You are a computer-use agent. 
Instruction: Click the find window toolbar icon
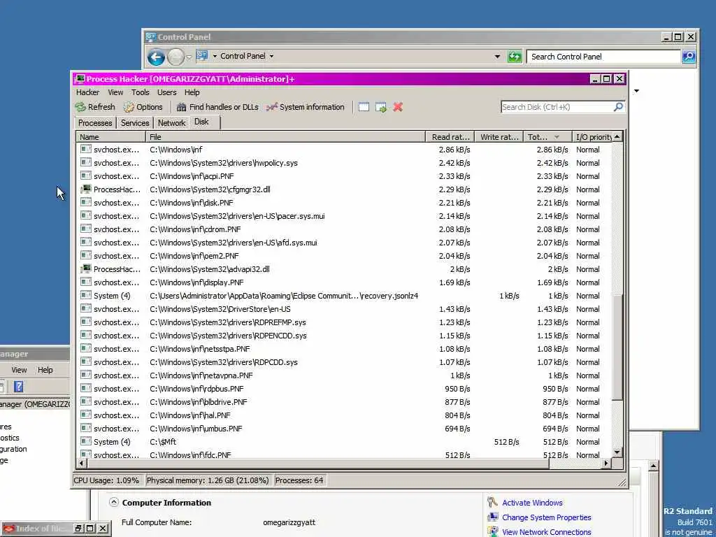coord(364,107)
